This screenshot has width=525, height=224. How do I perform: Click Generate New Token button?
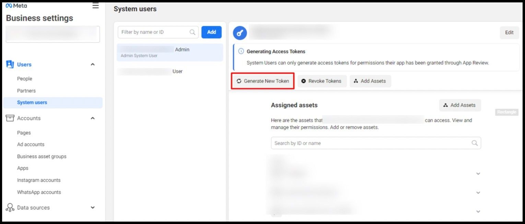tap(263, 81)
